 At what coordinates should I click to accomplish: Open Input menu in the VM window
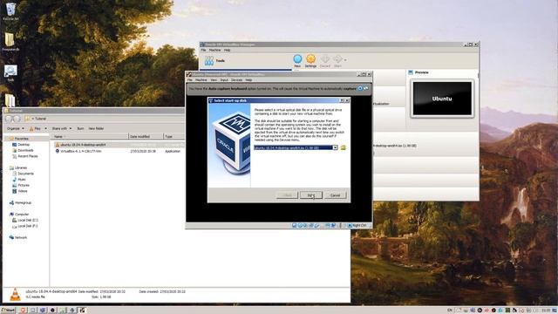tap(224, 80)
